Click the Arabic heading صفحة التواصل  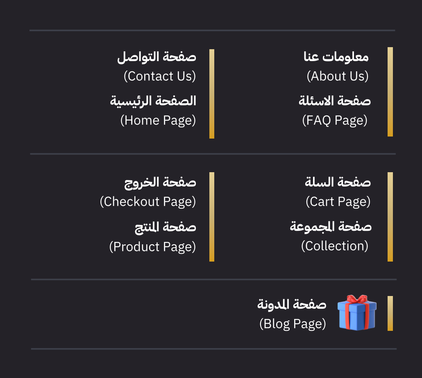[x=157, y=57]
